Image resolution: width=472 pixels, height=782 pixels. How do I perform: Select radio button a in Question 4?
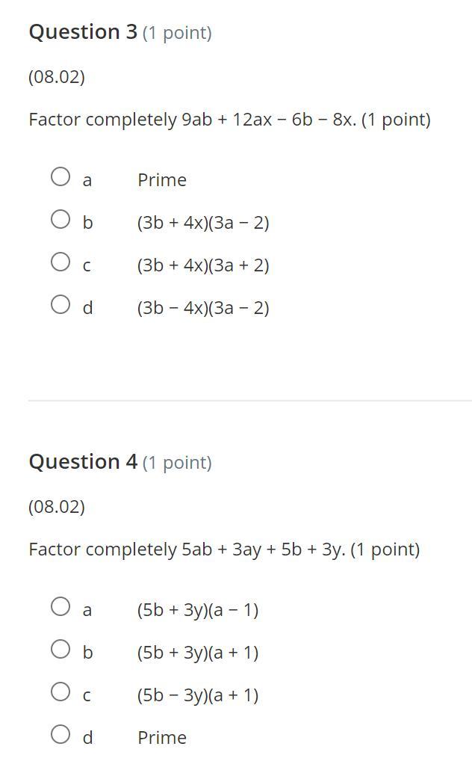[x=60, y=606]
